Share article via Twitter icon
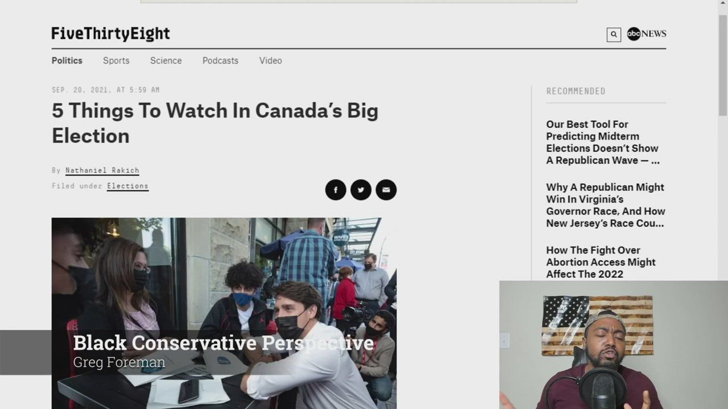The image size is (728, 409). pos(361,190)
